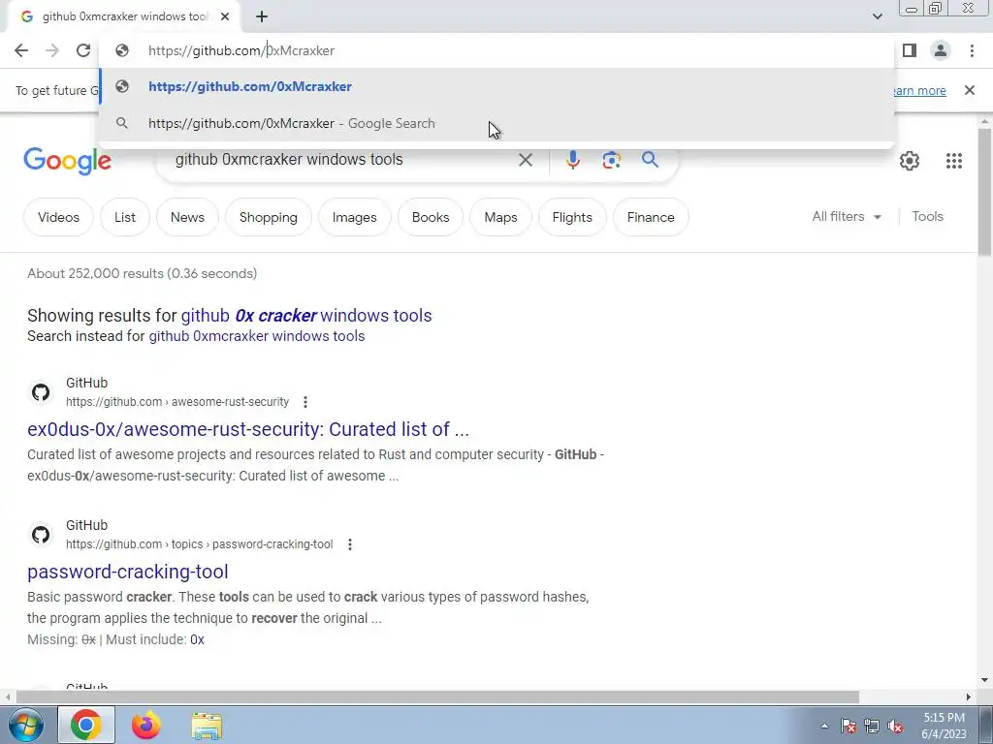Open the taskbar clock showing 5:15 PM

[945, 726]
